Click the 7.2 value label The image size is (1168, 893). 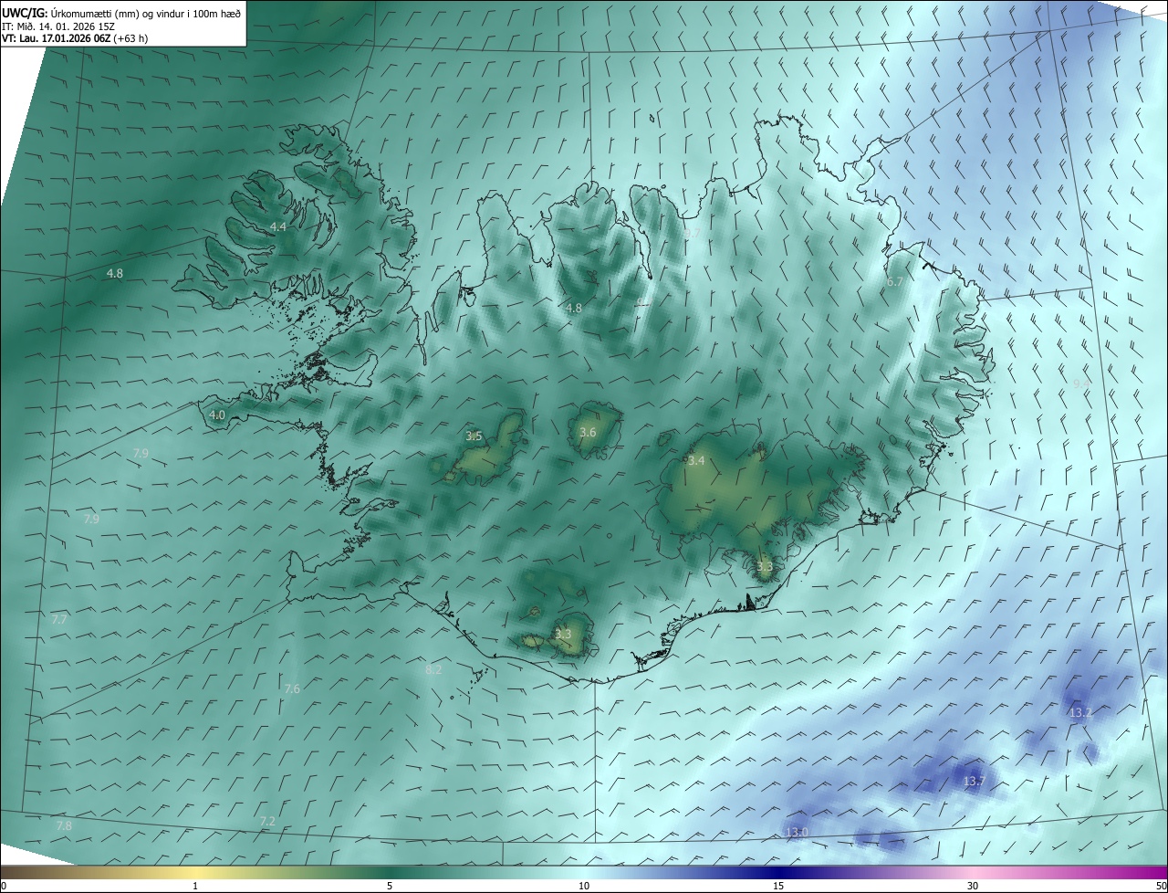267,821
